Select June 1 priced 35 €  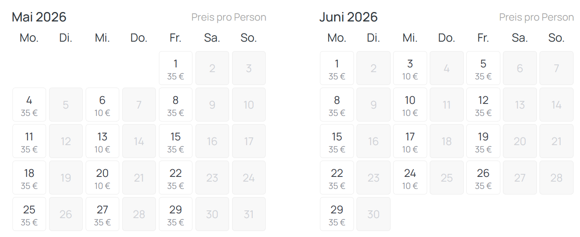click(x=337, y=68)
